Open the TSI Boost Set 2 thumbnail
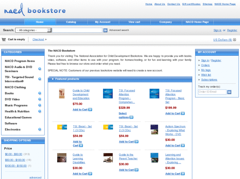 (x=108, y=127)
